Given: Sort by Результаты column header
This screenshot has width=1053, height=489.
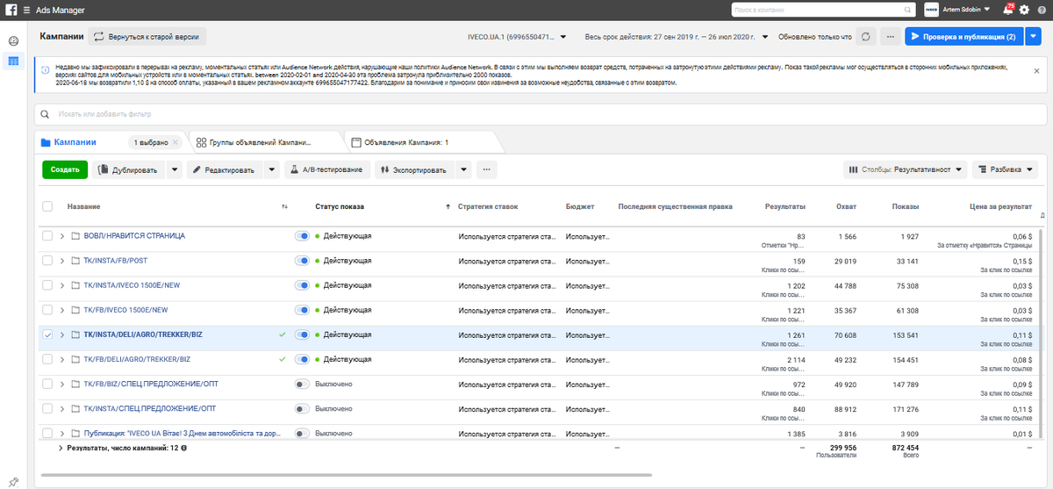Looking at the screenshot, I should pyautogui.click(x=784, y=206).
